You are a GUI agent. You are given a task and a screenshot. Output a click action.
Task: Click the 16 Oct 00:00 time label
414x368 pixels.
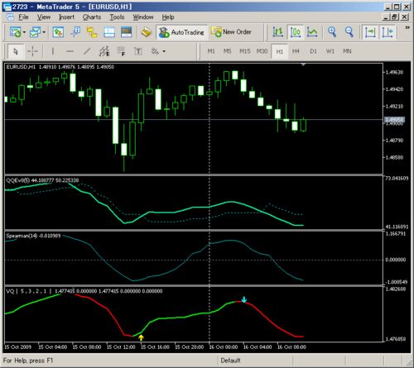click(224, 346)
